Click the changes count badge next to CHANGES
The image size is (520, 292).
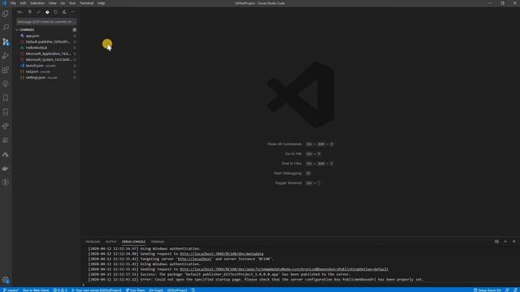pyautogui.click(x=74, y=30)
